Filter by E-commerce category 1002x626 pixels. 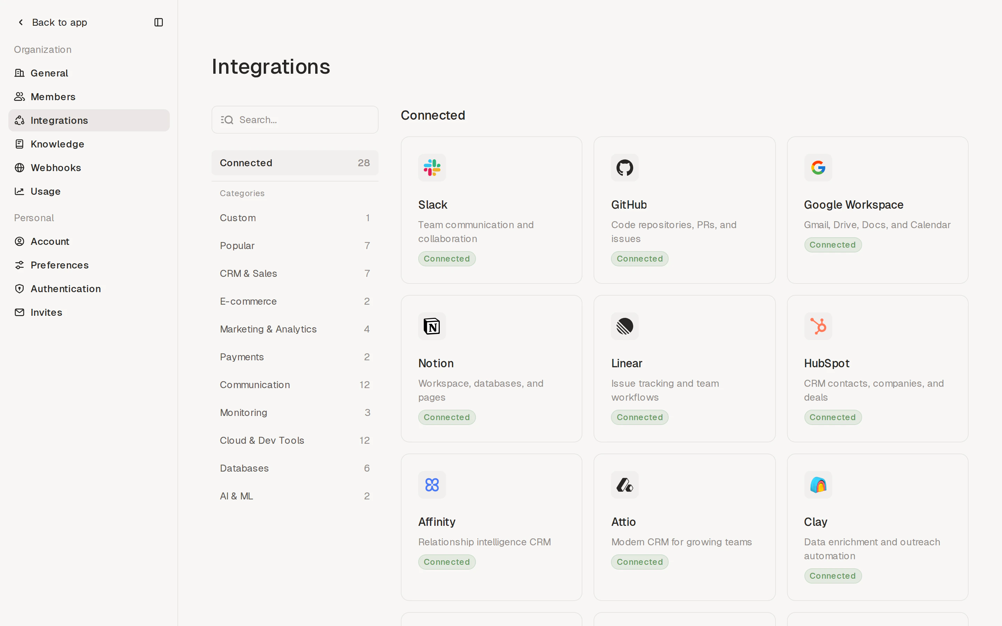pos(295,301)
